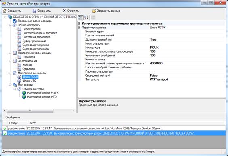The height and width of the screenshot is (156, 228).
Task: Click the tree horizontal scrollbar thumb
Action: pyautogui.click(x=30, y=111)
